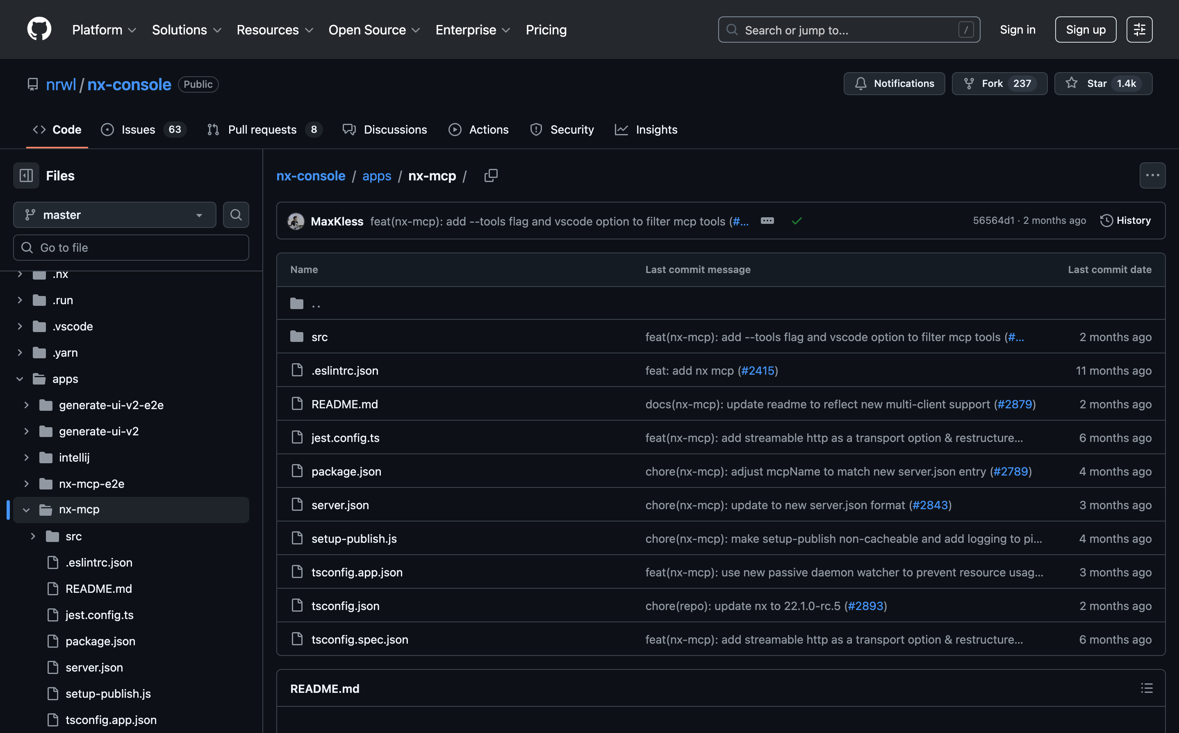Collapse the file tree side panel icon
Viewport: 1179px width, 733px height.
pyautogui.click(x=26, y=175)
